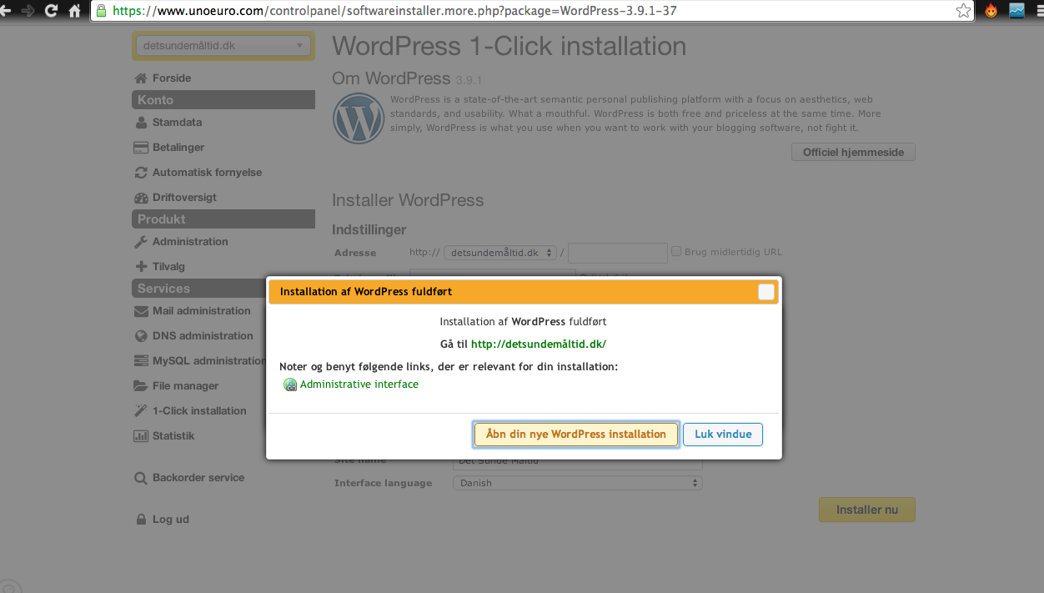Click the icon beside Administrative interface

point(290,385)
